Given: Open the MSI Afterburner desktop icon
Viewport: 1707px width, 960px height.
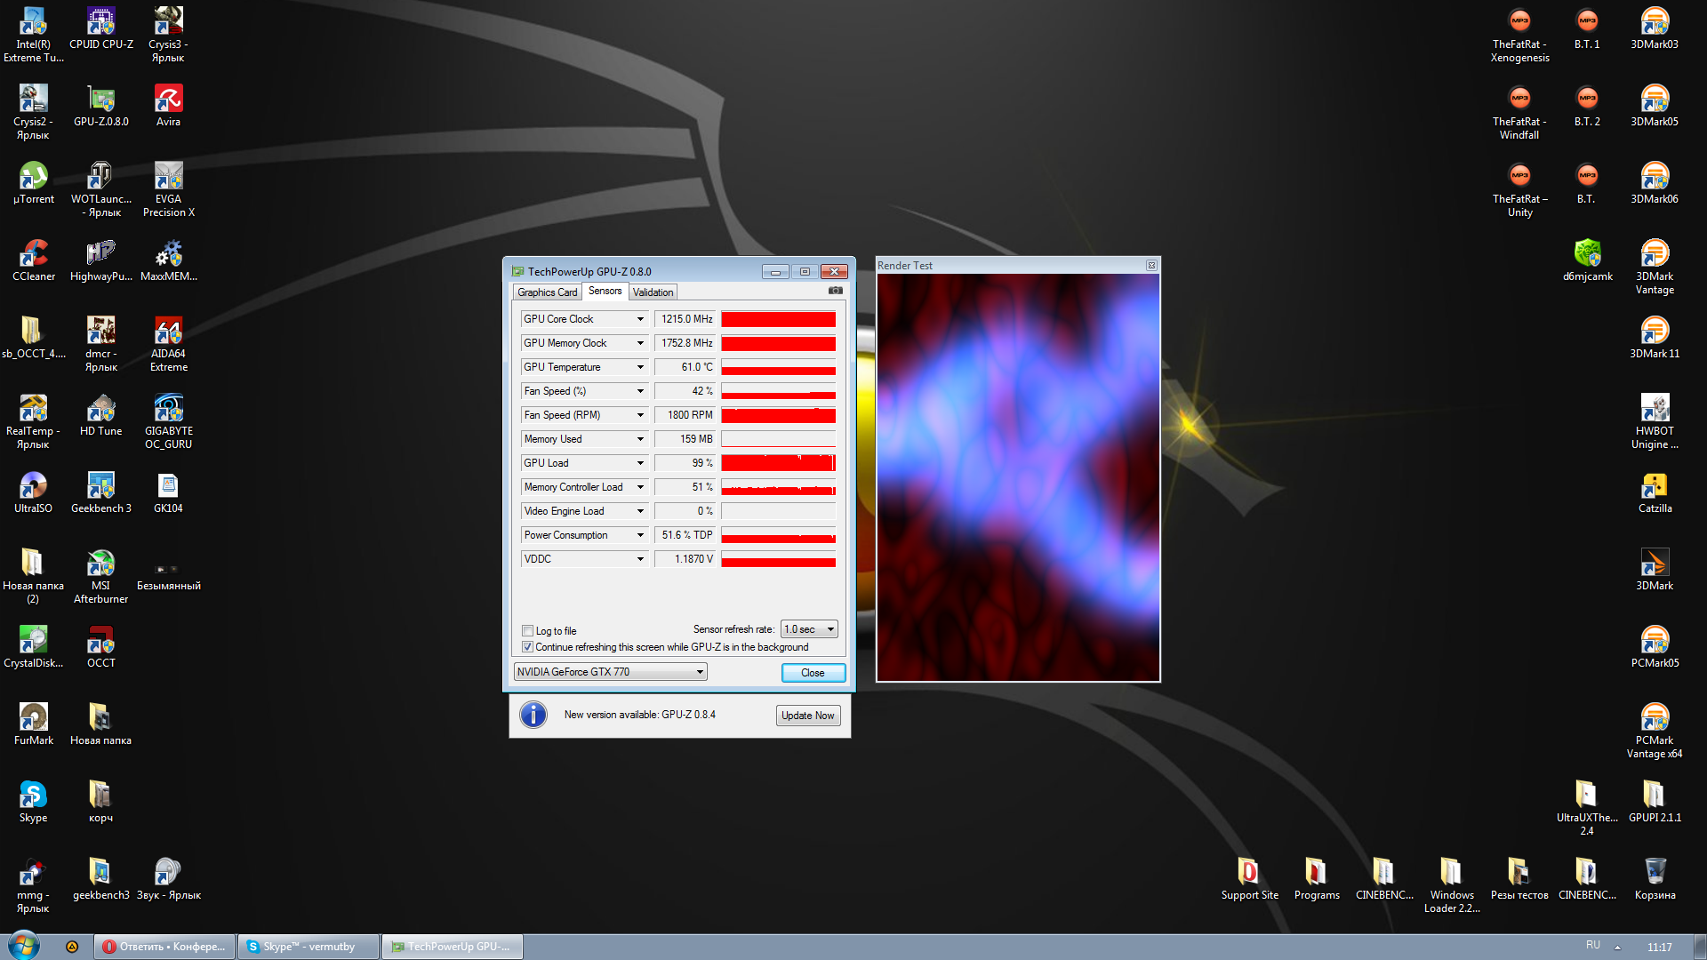Looking at the screenshot, I should [x=100, y=564].
